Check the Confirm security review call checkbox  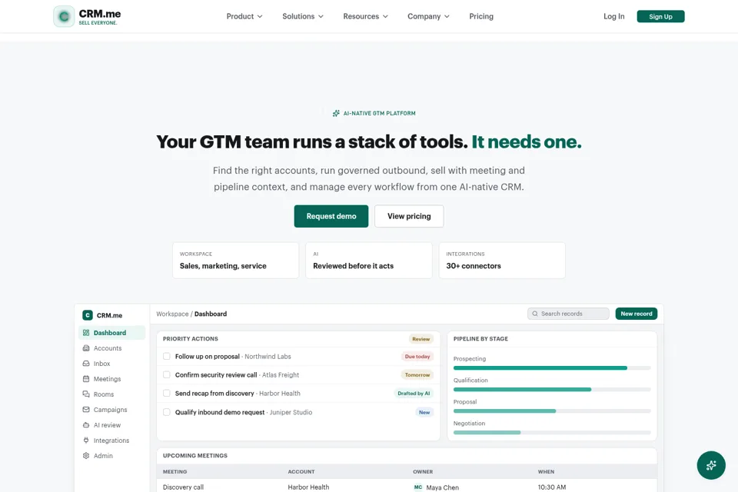pyautogui.click(x=167, y=375)
